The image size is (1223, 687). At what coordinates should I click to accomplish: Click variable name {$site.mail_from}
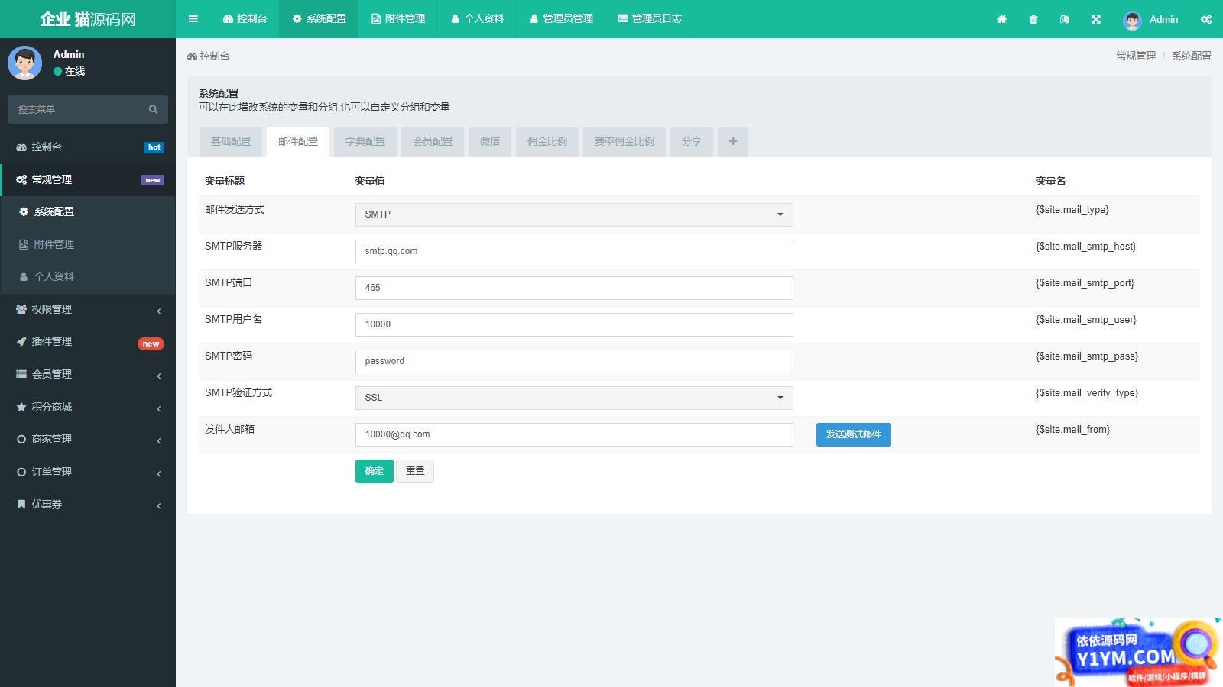tap(1073, 430)
